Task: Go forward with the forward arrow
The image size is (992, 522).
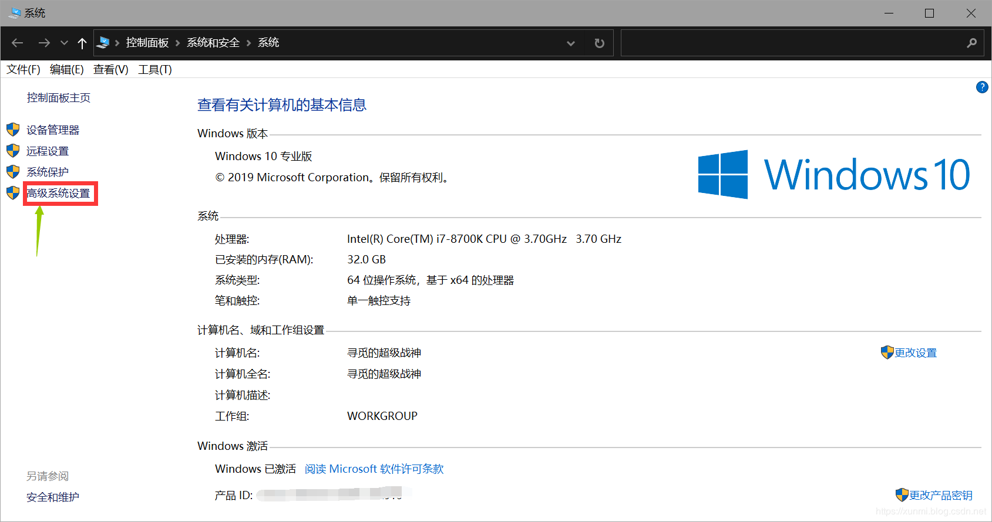Action: (x=44, y=43)
